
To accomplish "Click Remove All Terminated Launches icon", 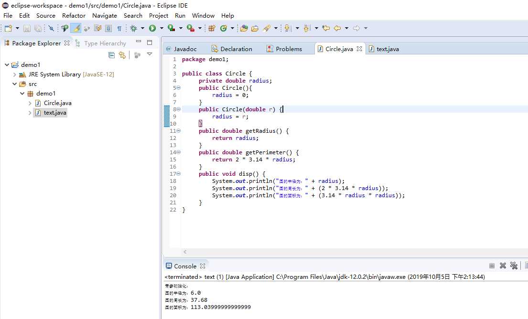I will 514,266.
